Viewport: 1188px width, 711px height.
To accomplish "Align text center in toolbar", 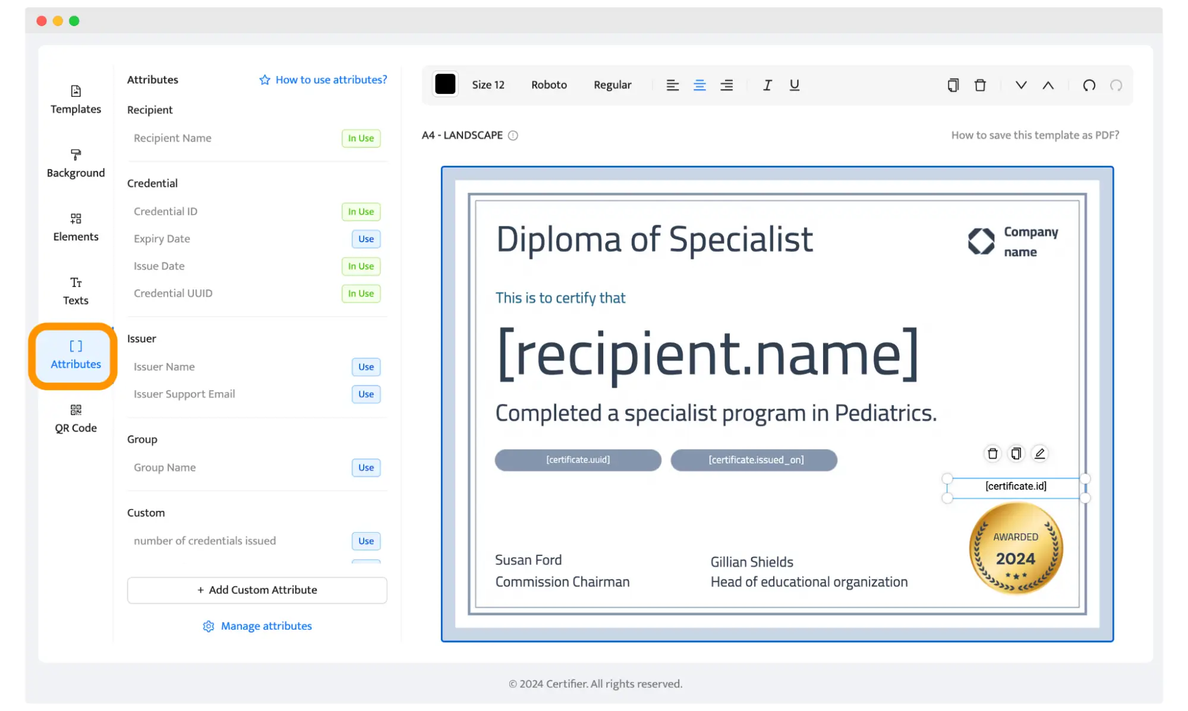I will pyautogui.click(x=699, y=85).
